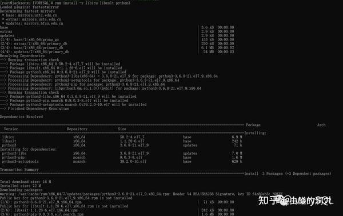Screen dimensions: 343x216
Task: Click the 'Installing:' label
Action: tap(256, 133)
